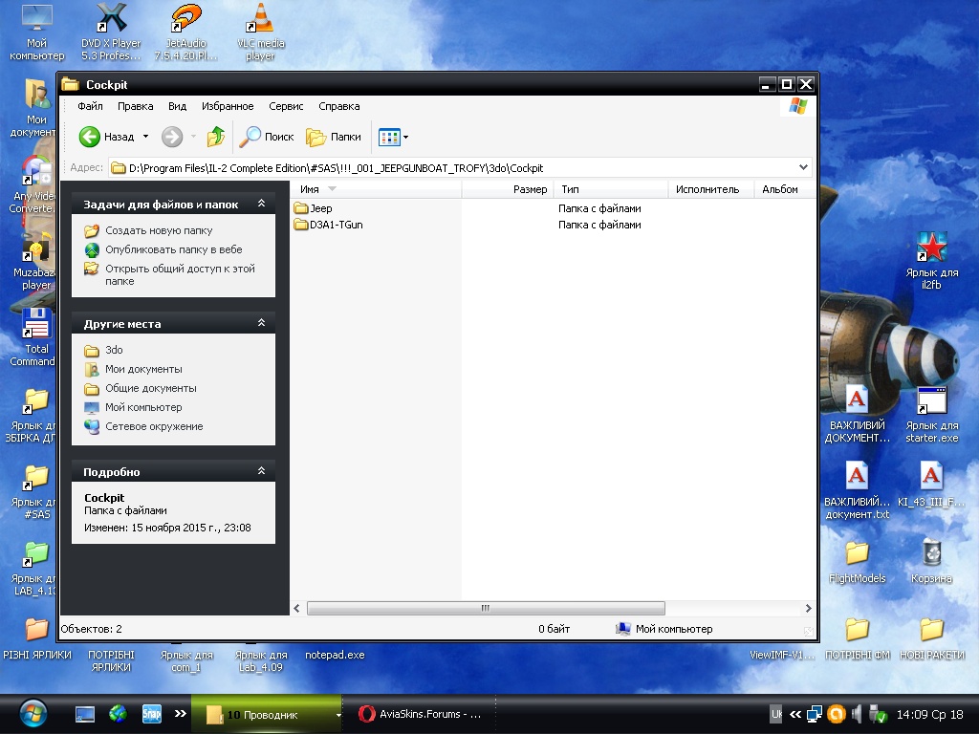Viewport: 979px width, 734px height.
Task: Open the Search (Поиск) tool
Action: (267, 137)
